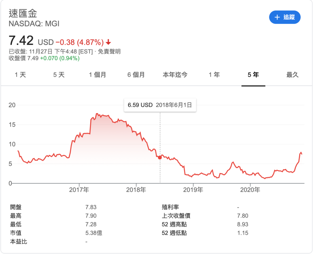The image size is (314, 254).
Task: Click the 本益比 label
Action: pyautogui.click(x=18, y=242)
